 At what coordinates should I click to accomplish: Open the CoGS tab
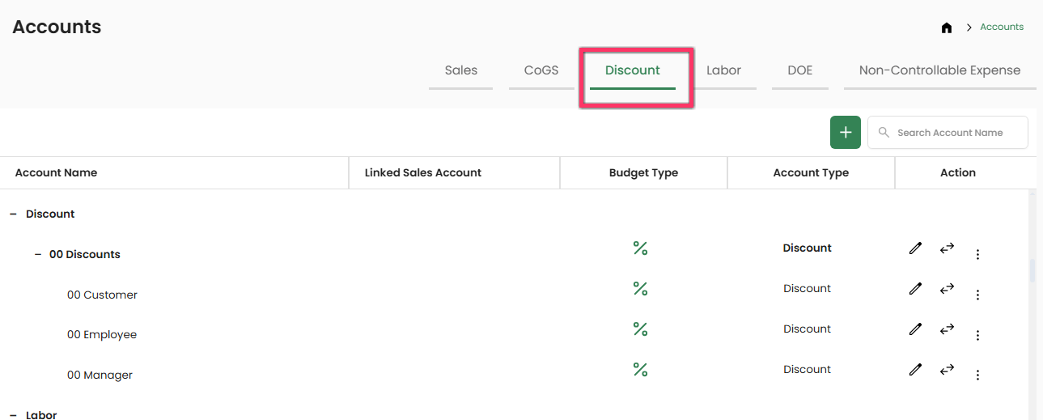pyautogui.click(x=541, y=70)
